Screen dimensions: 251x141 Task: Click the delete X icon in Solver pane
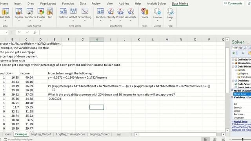243,53
